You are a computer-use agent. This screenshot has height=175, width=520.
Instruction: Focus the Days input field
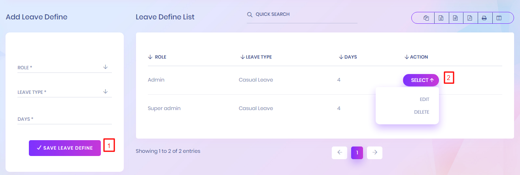(x=64, y=119)
